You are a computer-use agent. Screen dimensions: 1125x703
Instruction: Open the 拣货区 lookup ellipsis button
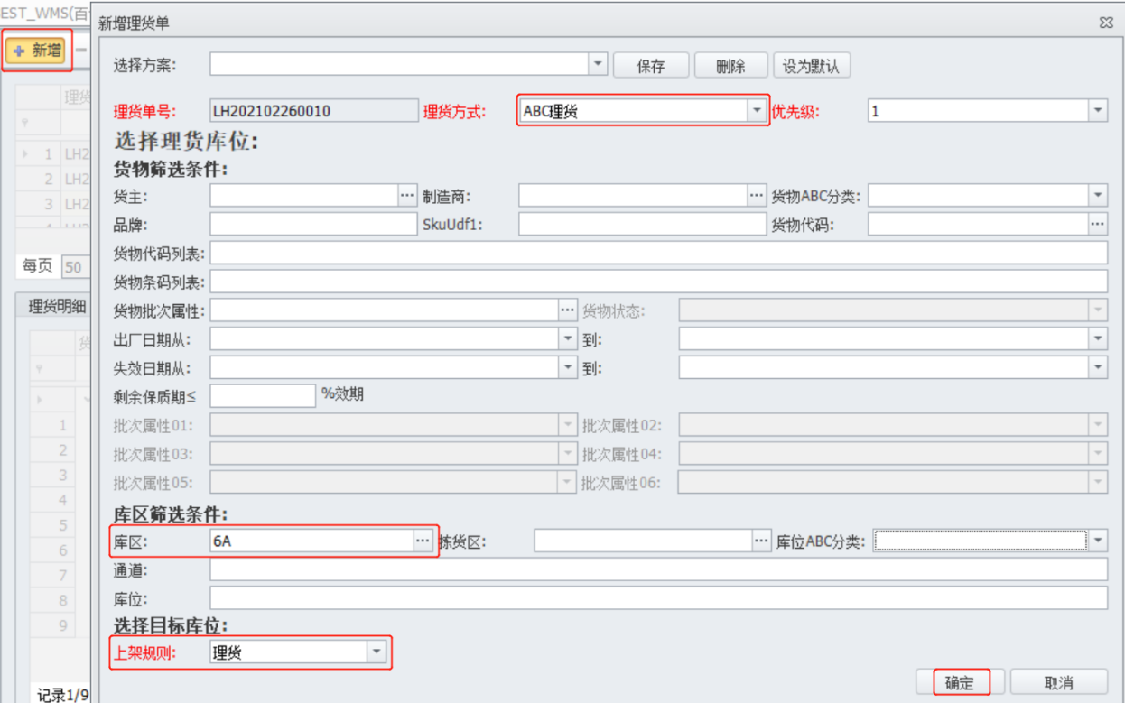tap(762, 541)
